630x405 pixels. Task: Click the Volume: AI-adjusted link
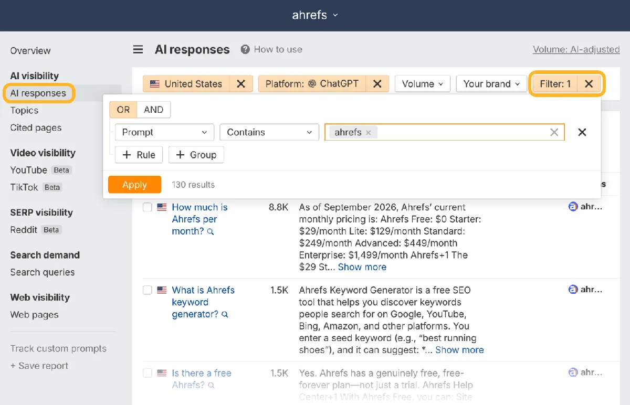point(576,49)
